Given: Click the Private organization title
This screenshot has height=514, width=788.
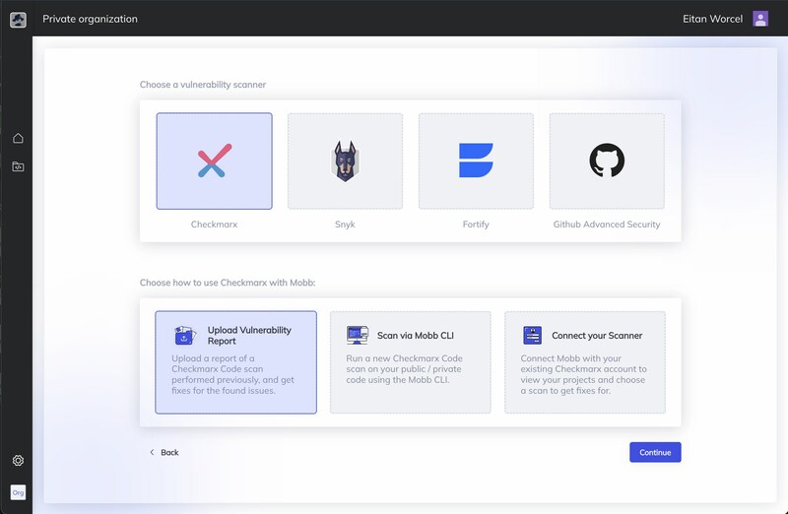Looking at the screenshot, I should 90,19.
